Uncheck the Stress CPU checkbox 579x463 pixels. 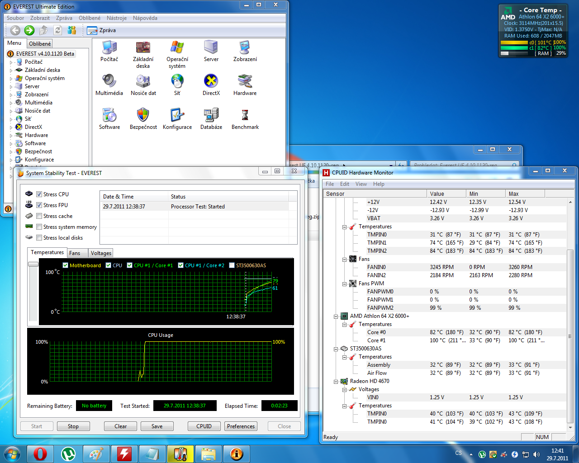click(39, 194)
